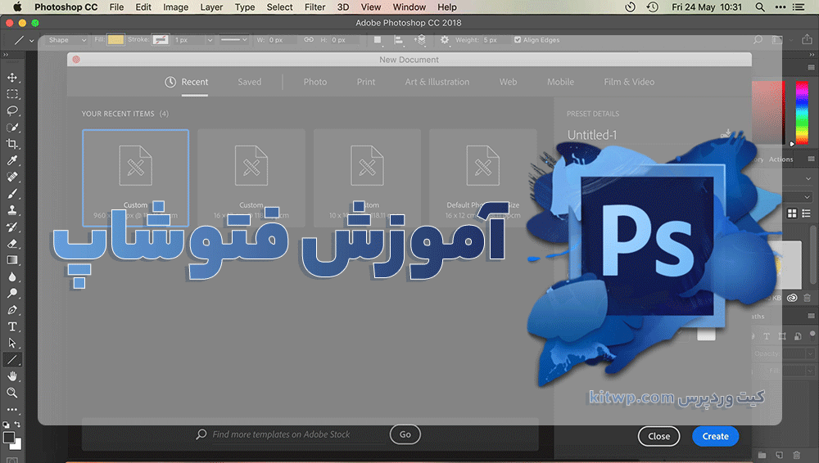This screenshot has height=463, width=819.
Task: Click the share image icon
Action: point(807,39)
